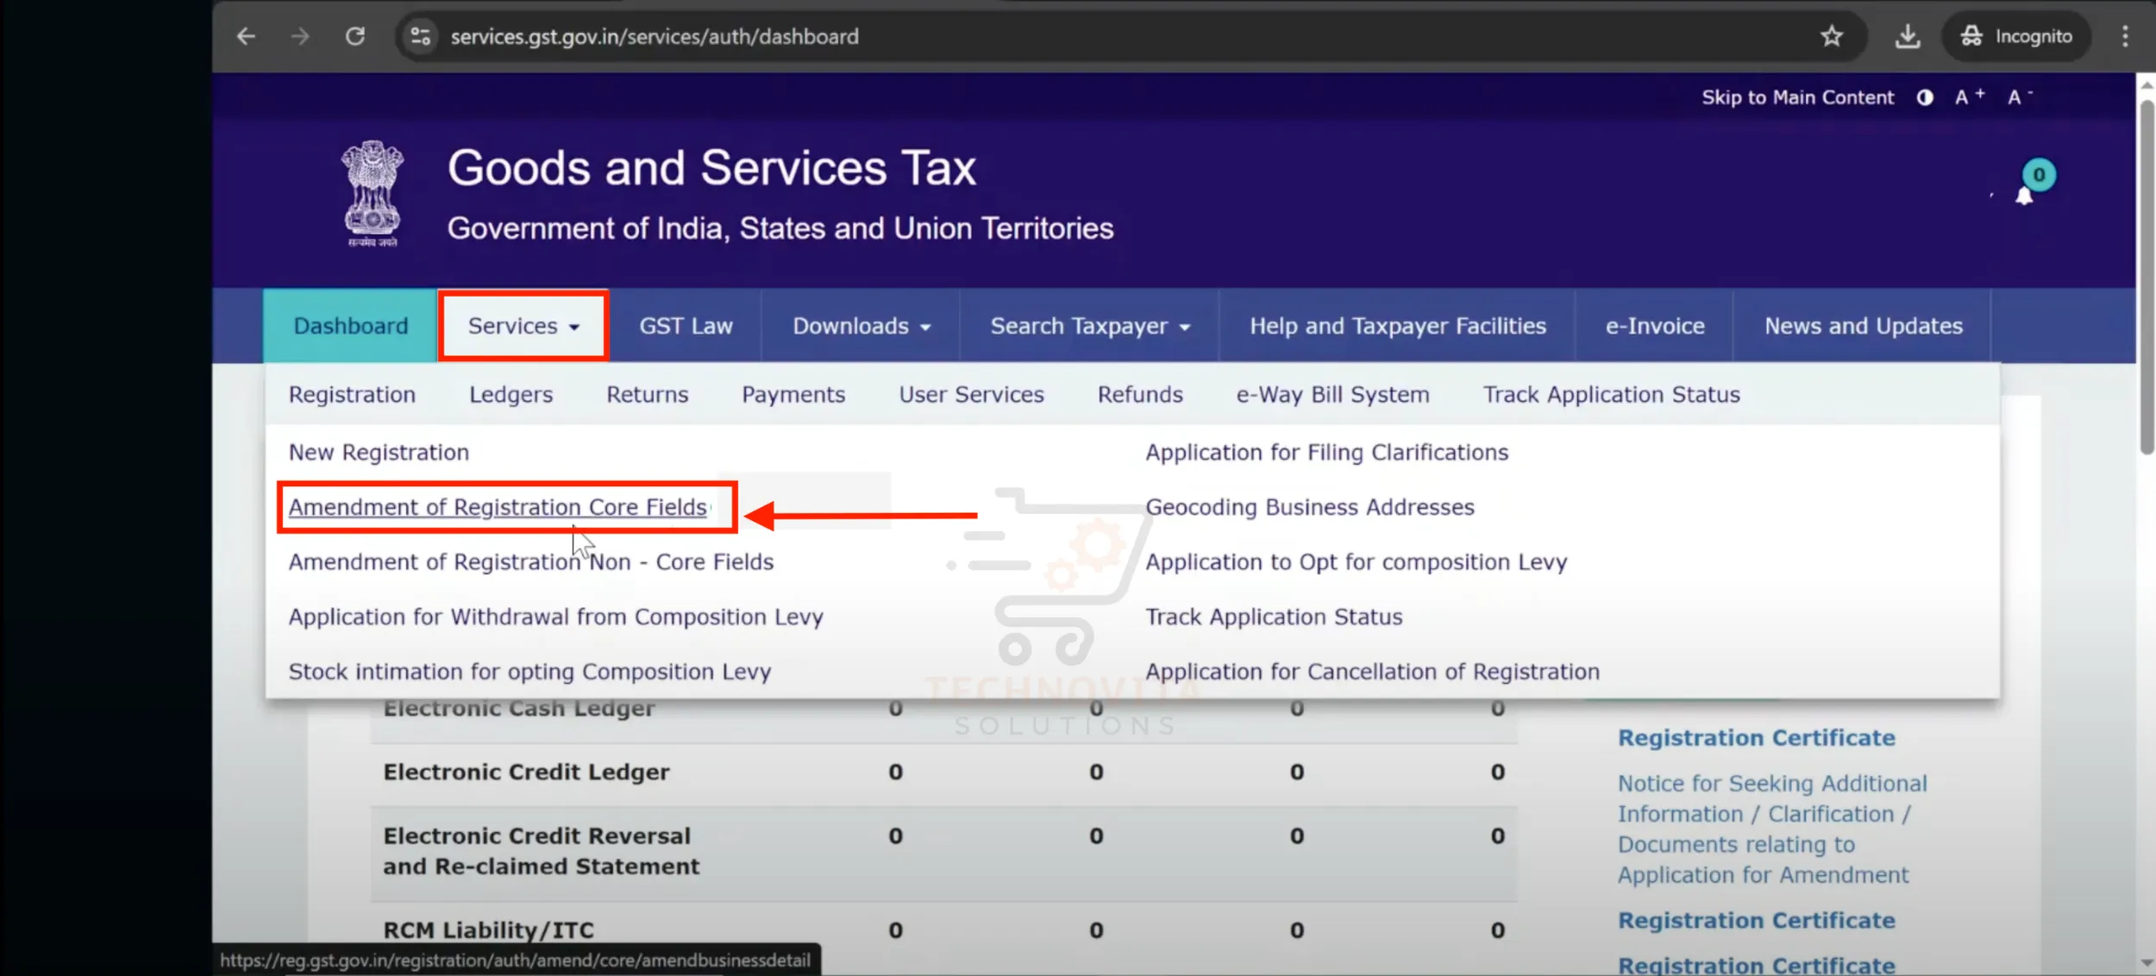Switch to the Returns submenu tab

tap(647, 394)
